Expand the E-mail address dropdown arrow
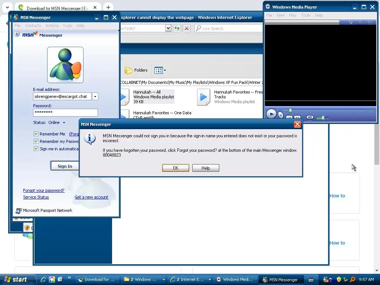Image resolution: width=380 pixels, height=285 pixels. (x=95, y=96)
